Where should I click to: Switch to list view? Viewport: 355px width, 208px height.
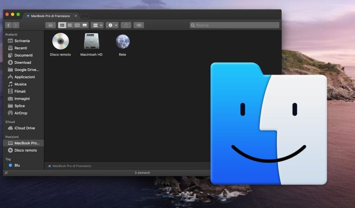tap(70, 25)
